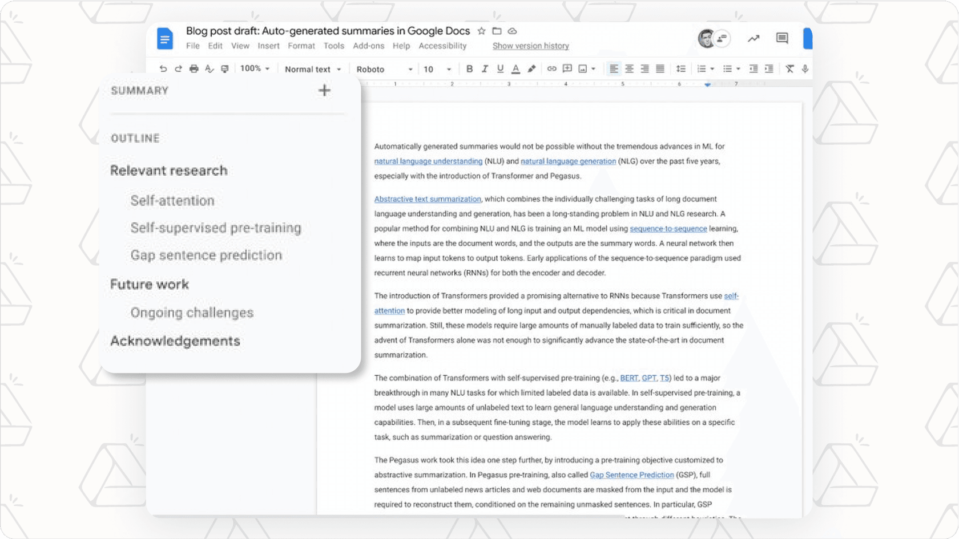Screen dimensions: 959x539
Task: Add a document summary with plus button
Action: coord(324,90)
